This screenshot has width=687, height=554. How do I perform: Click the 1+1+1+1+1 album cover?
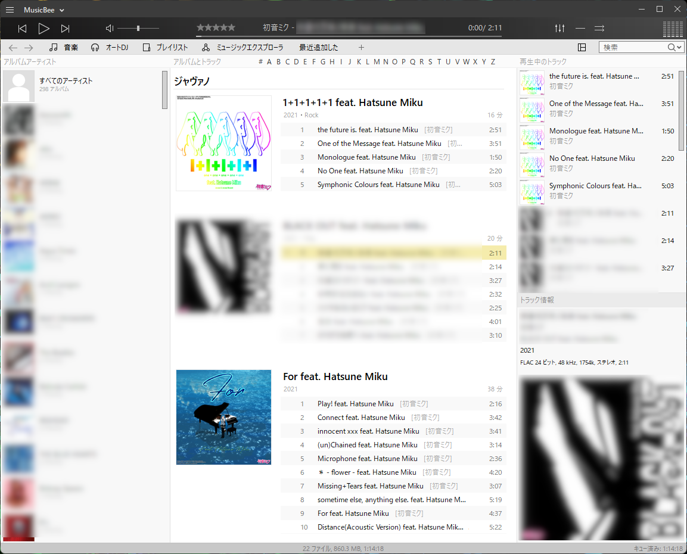pos(223,143)
